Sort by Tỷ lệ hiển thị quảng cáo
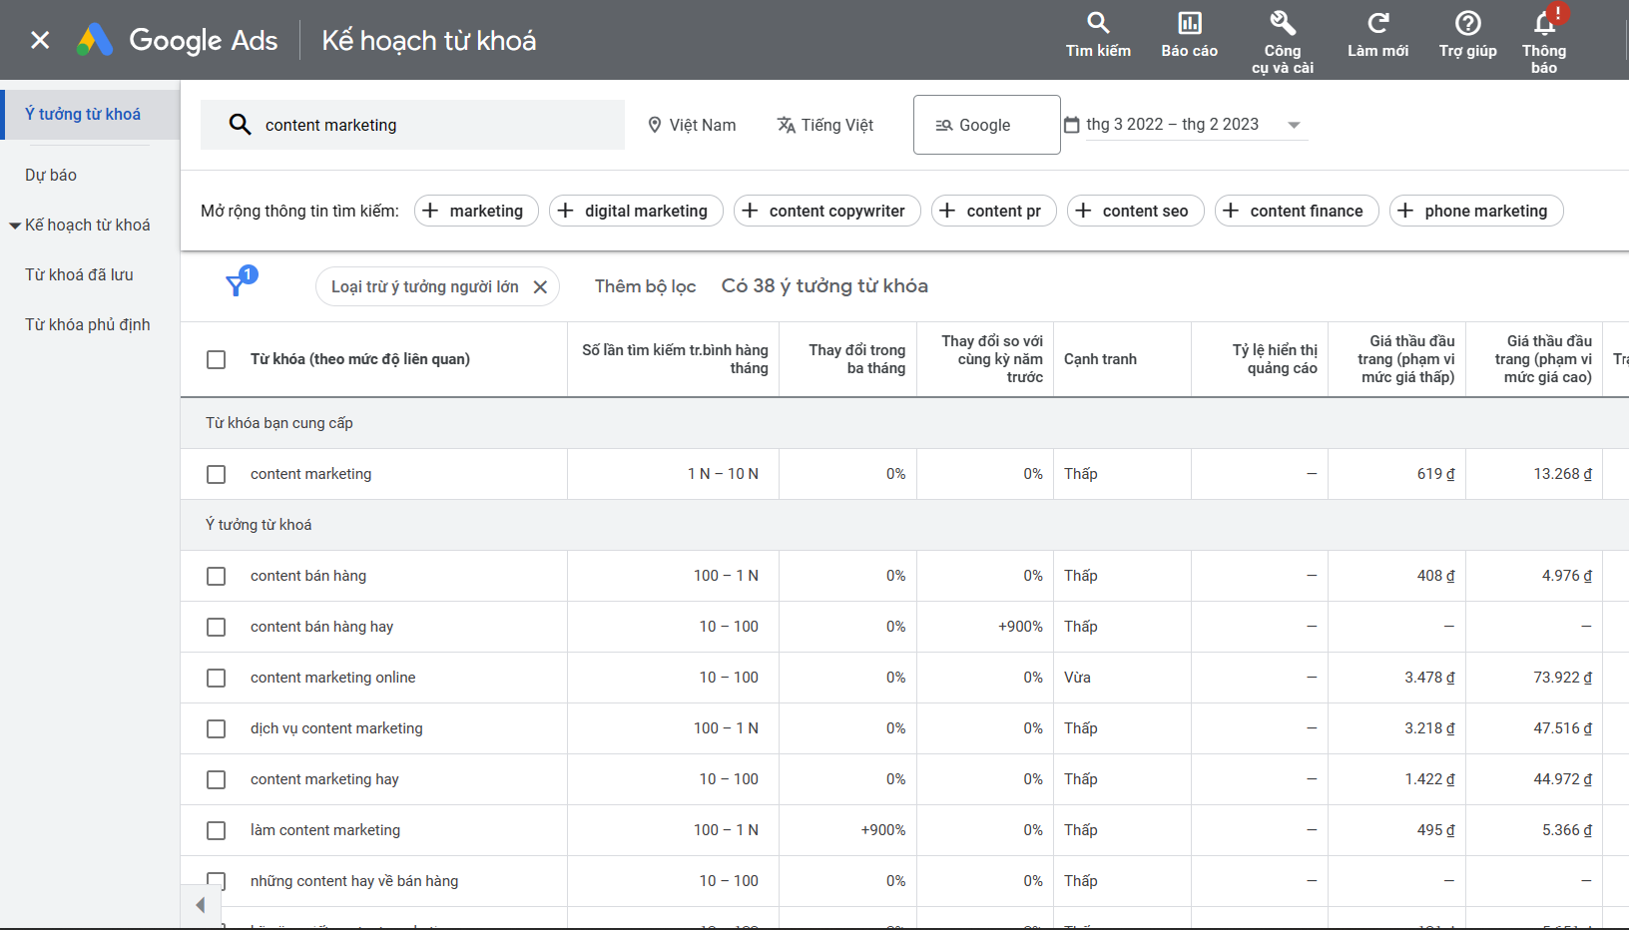Viewport: 1629px width, 930px height. tap(1275, 359)
